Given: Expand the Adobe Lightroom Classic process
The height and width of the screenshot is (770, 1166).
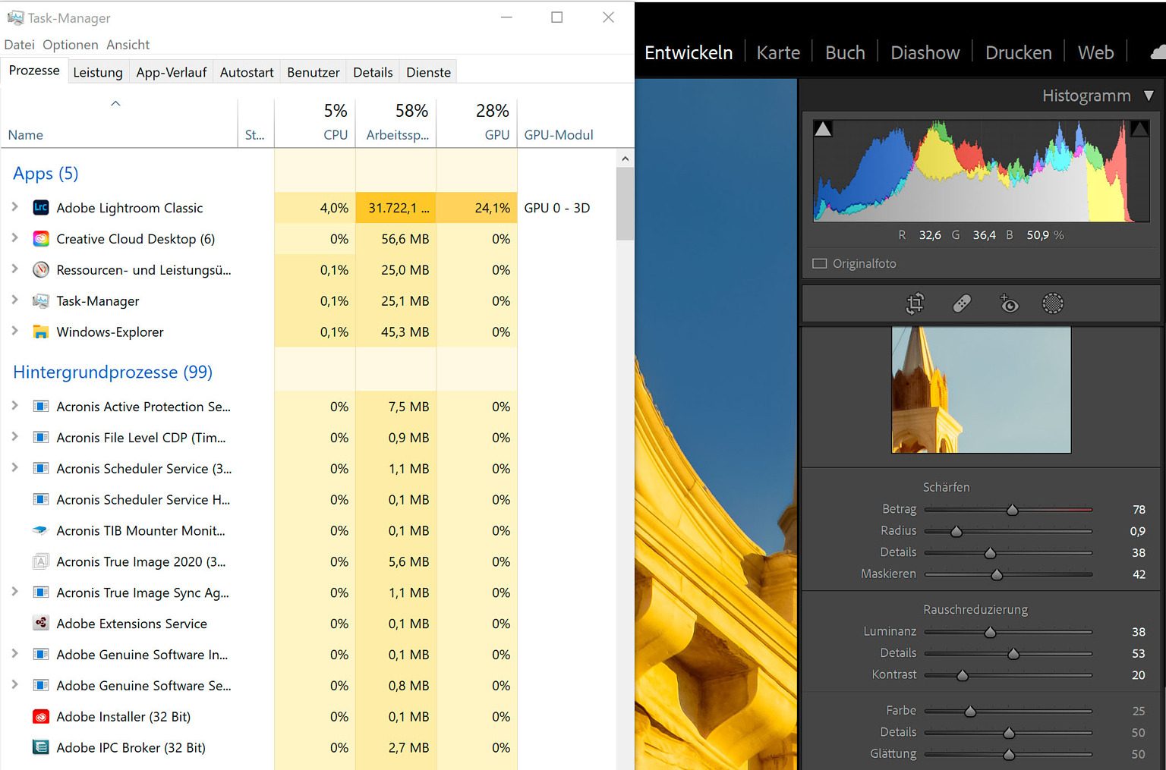Looking at the screenshot, I should tap(14, 207).
